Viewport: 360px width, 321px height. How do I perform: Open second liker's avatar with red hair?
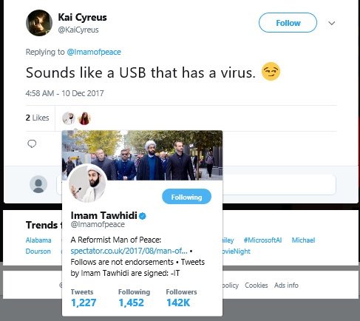(x=84, y=118)
